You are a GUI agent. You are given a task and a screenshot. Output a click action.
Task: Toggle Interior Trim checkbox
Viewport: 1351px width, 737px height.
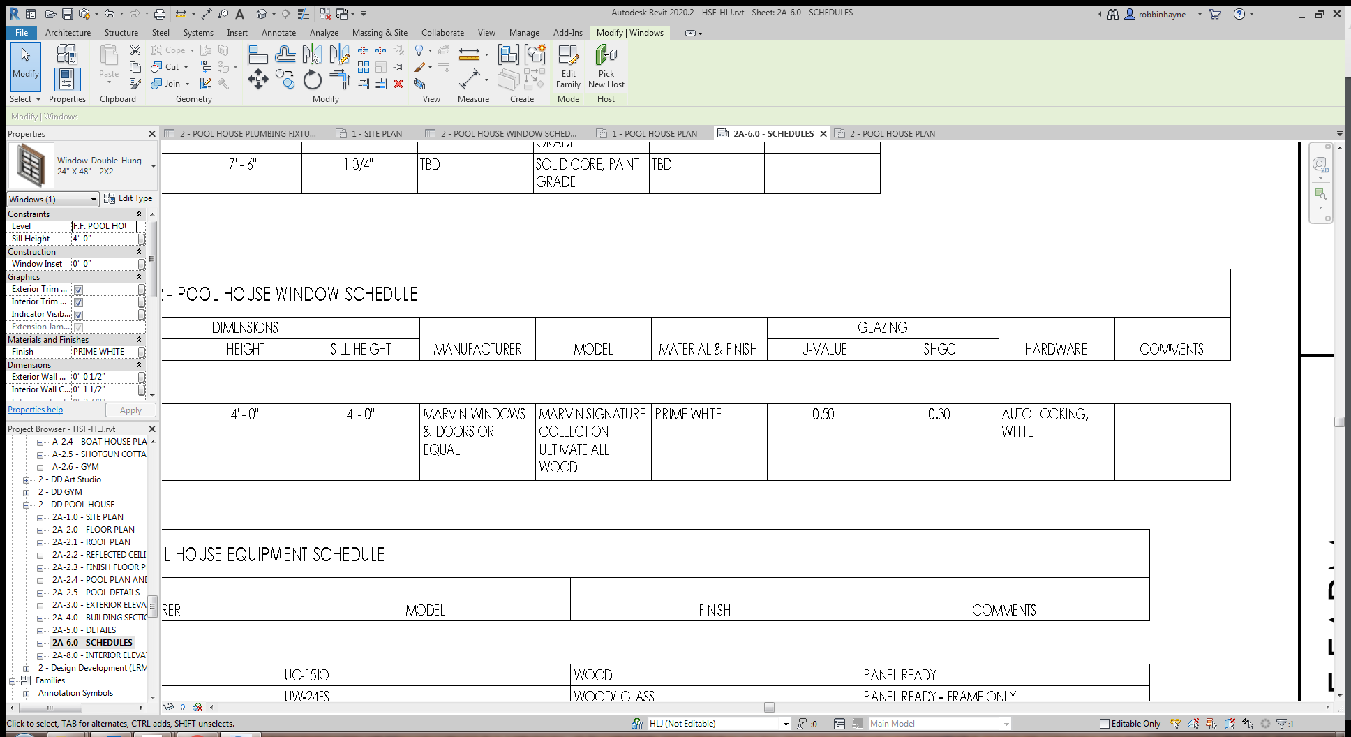(78, 302)
